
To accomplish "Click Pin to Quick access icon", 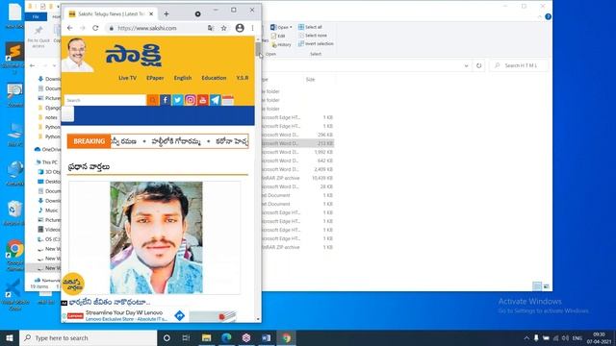I will click(38, 31).
